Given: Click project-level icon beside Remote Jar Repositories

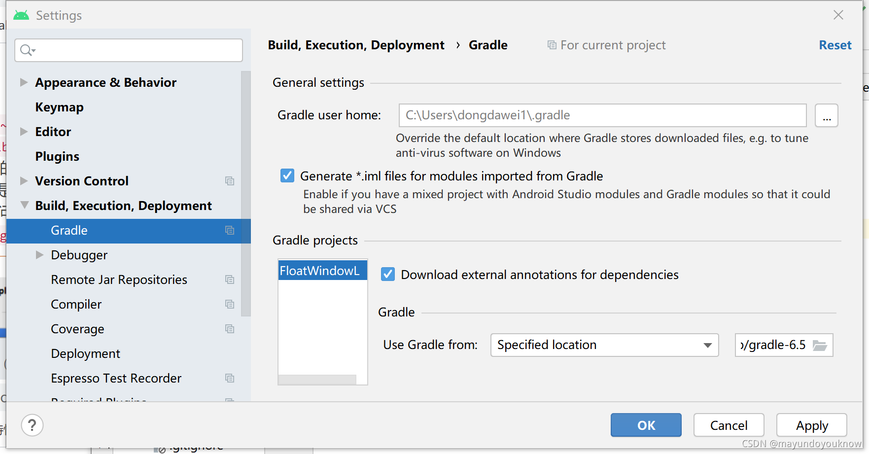Looking at the screenshot, I should [x=230, y=279].
